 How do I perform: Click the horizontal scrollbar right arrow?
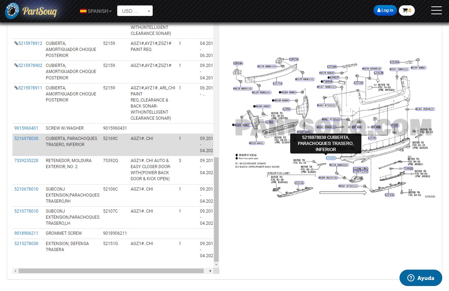tap(210, 271)
